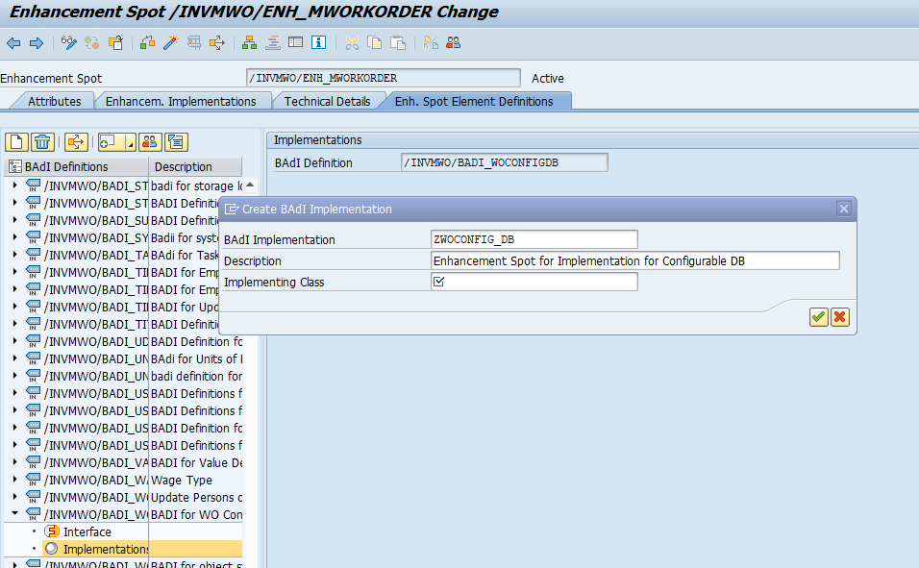The height and width of the screenshot is (568, 919).
Task: Click the Display/Change pencil-glasses toolbar icon
Action: click(x=68, y=42)
